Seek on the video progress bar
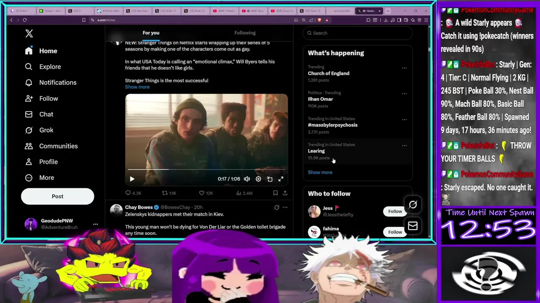Screen dimensions: 540x303 pos(207,170)
